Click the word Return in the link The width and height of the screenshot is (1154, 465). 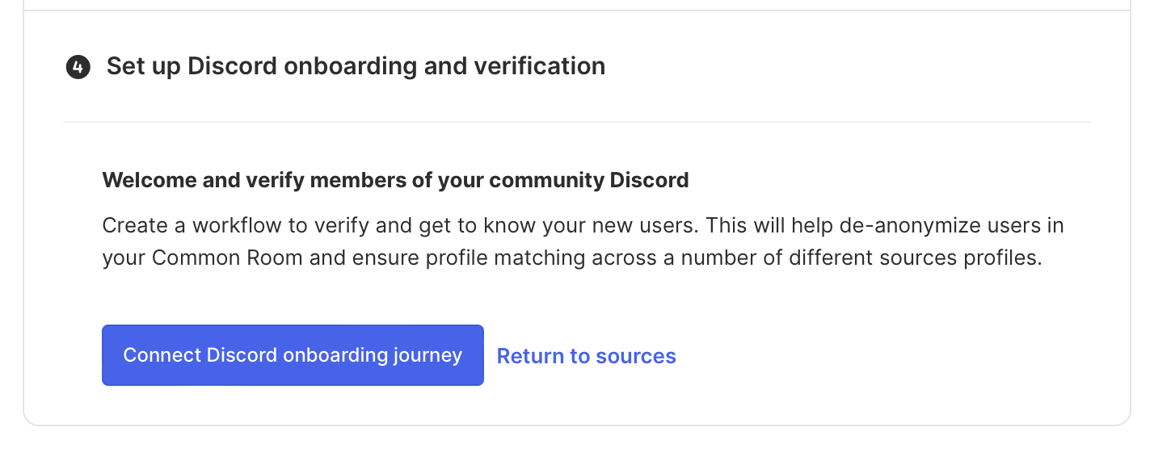click(531, 356)
